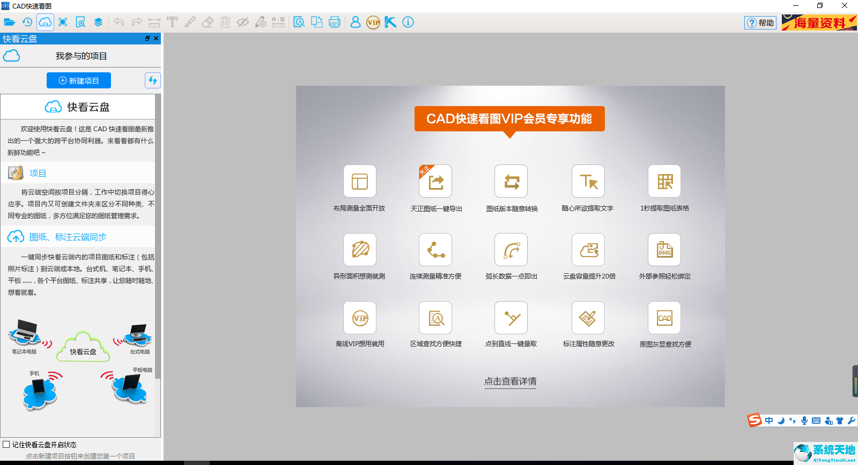This screenshot has width=858, height=465.
Task: Click the 天正图纸一键导出 feature icon
Action: [435, 181]
